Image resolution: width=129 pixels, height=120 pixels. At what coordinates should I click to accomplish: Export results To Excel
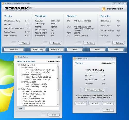click(x=94, y=103)
